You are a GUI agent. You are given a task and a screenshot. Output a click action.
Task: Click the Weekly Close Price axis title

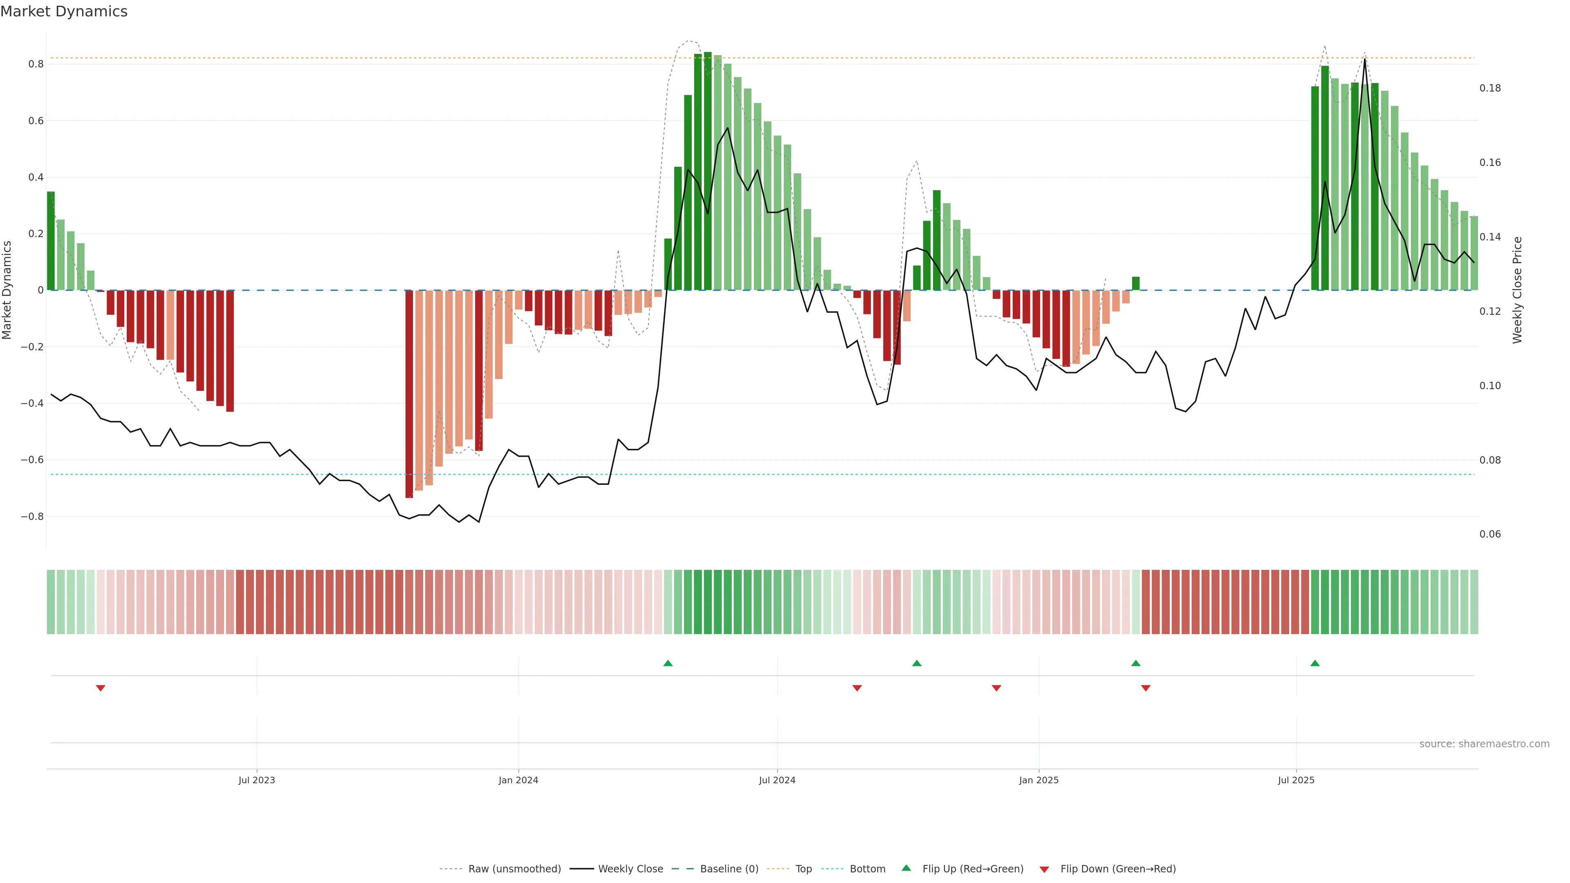click(x=1517, y=290)
